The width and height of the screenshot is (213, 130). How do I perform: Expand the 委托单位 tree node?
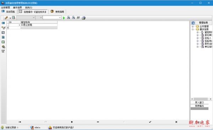point(197,35)
